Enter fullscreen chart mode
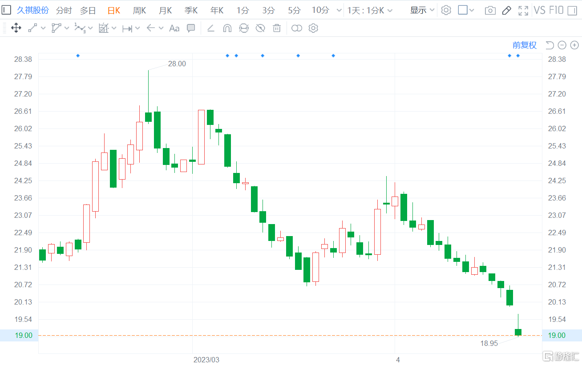This screenshot has height=365, width=582. click(x=524, y=10)
